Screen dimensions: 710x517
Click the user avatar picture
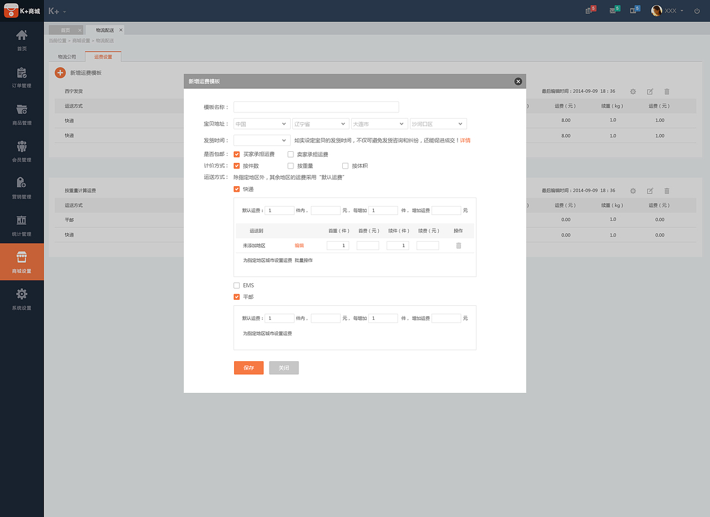pyautogui.click(x=657, y=11)
